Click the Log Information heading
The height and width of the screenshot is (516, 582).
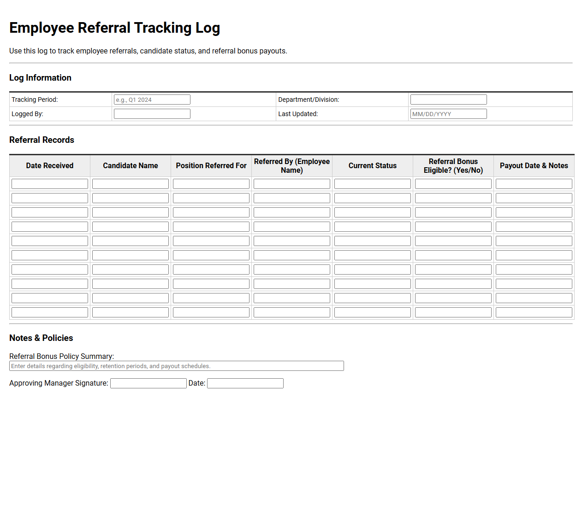(x=41, y=78)
